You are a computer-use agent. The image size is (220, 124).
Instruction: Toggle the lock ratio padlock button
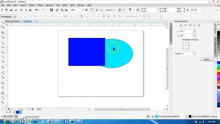(188, 10)
